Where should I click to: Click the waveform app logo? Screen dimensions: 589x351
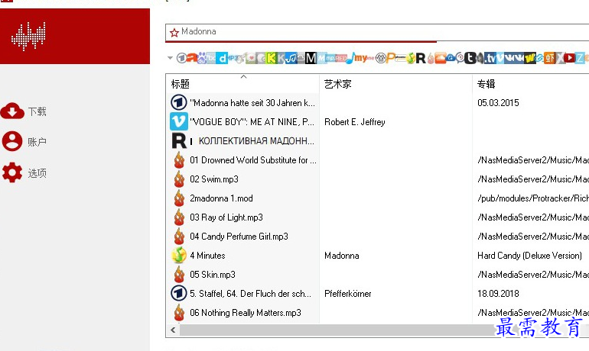28,37
